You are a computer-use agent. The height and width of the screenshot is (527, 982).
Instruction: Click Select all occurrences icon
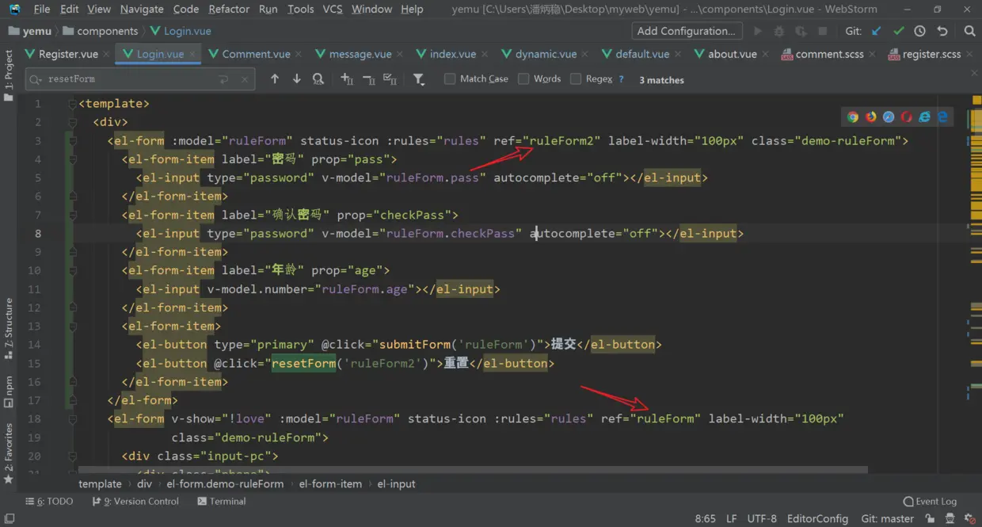(x=390, y=79)
